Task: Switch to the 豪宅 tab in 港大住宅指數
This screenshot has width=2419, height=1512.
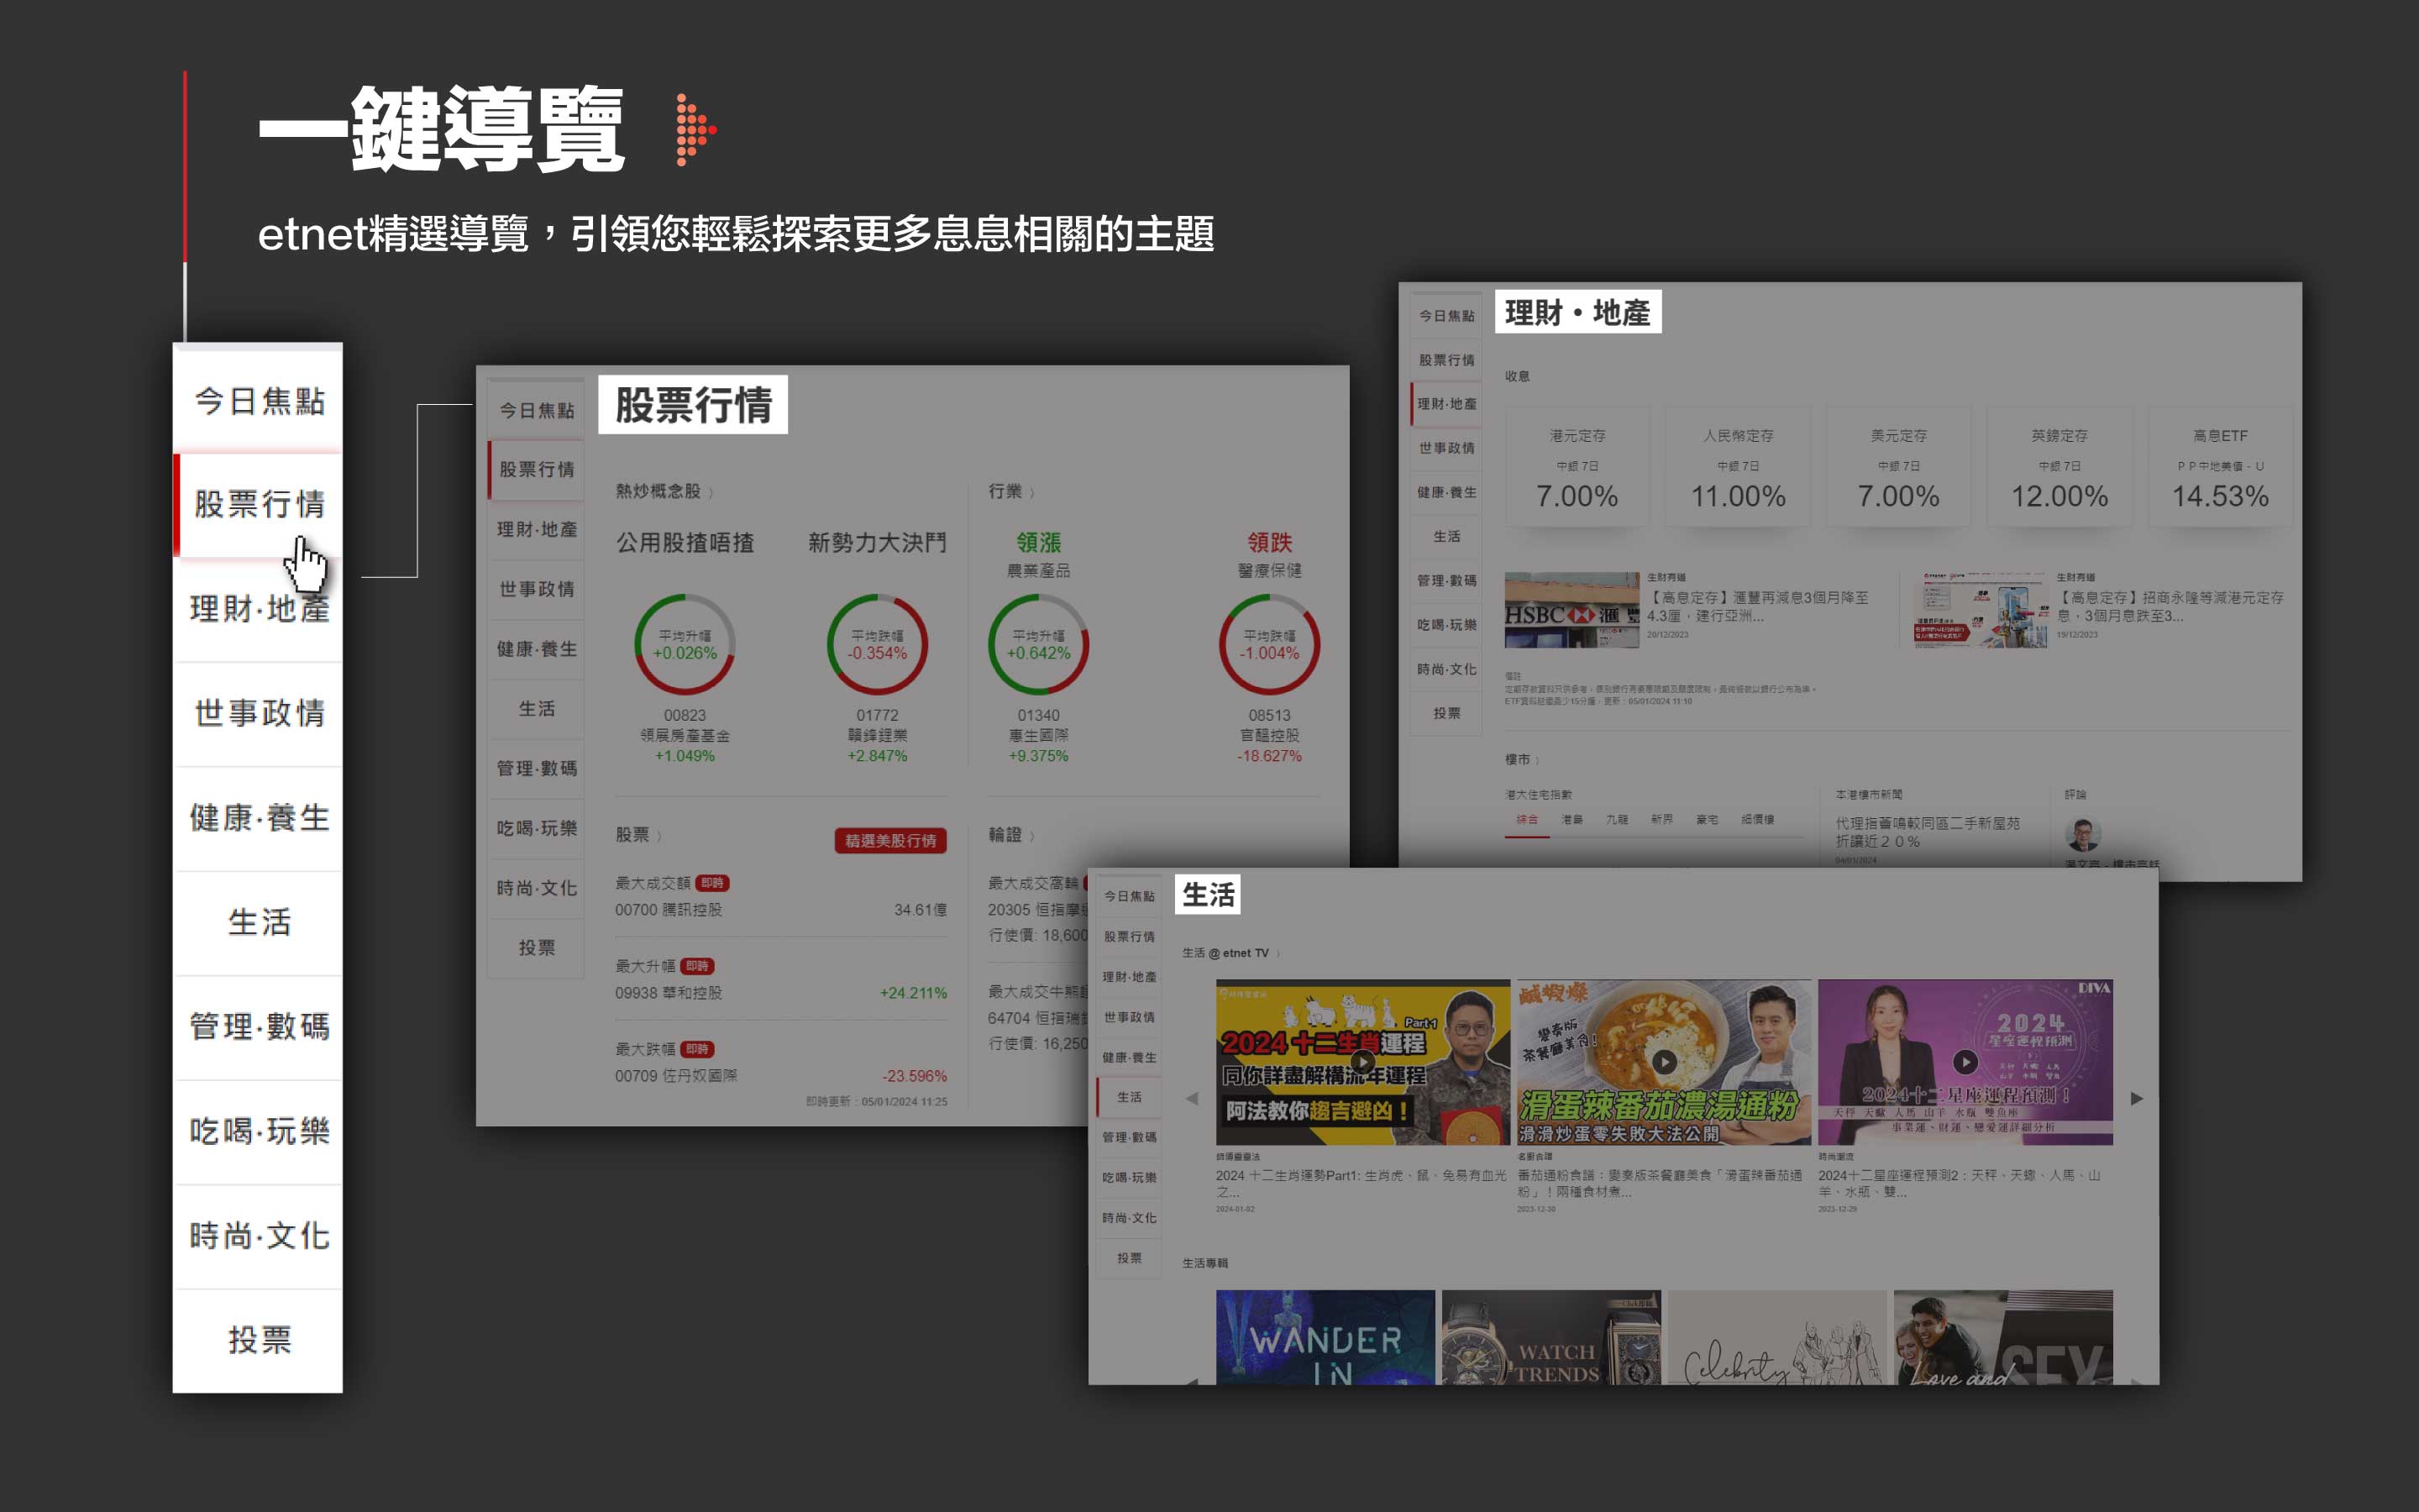Action: pos(1706,820)
